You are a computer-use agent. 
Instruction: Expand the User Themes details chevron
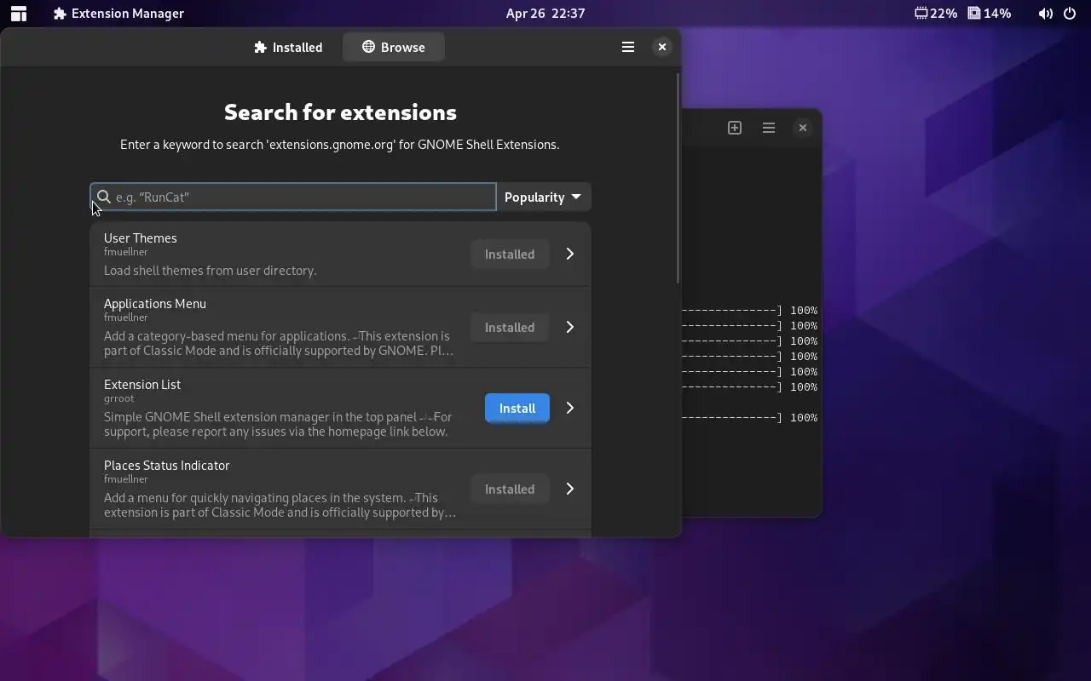[x=570, y=254]
